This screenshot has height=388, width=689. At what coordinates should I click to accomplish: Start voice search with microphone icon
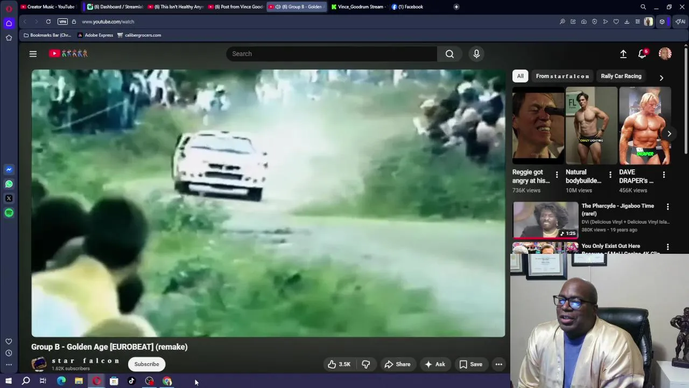coord(476,54)
